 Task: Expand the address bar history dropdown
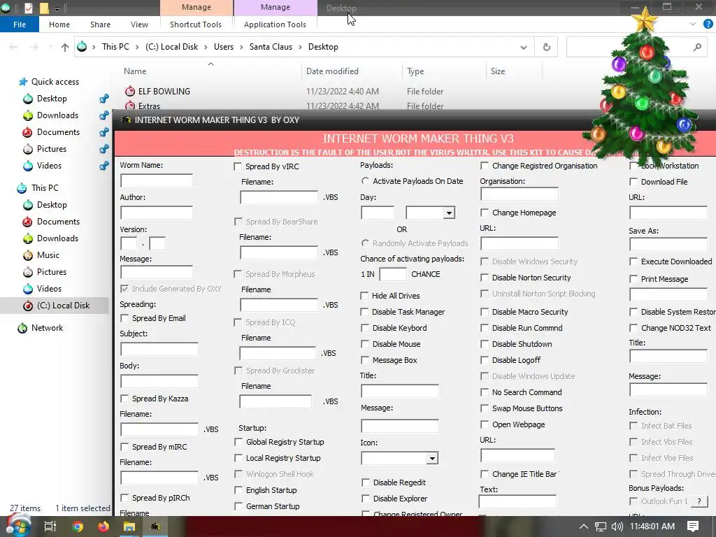pyautogui.click(x=523, y=47)
